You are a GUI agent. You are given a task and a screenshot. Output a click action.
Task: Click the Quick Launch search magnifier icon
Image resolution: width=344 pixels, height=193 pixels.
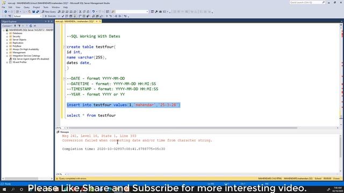pyautogui.click(x=324, y=2)
